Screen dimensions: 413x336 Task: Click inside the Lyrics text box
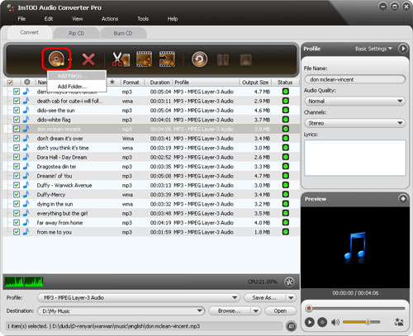point(354,158)
